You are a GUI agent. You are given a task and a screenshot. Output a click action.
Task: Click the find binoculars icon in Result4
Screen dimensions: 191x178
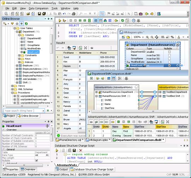69,48
